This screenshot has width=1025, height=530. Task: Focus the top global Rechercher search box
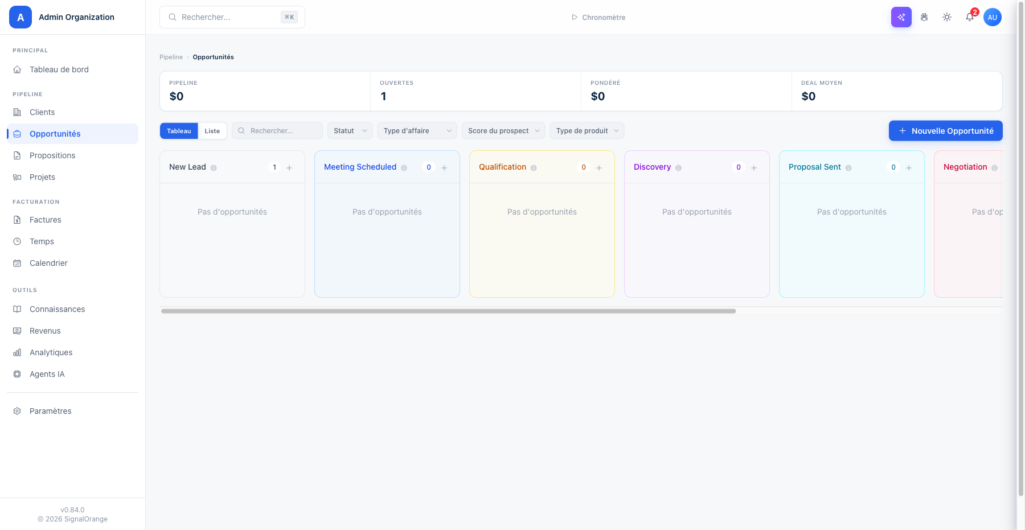point(232,17)
